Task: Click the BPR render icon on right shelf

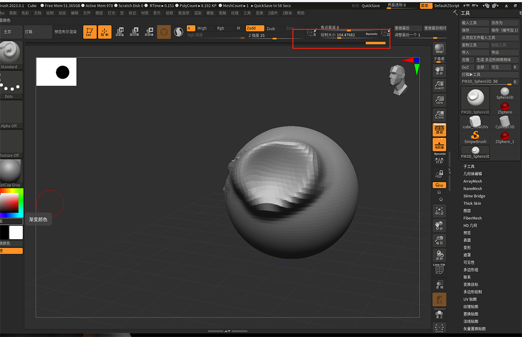Action: [439, 48]
